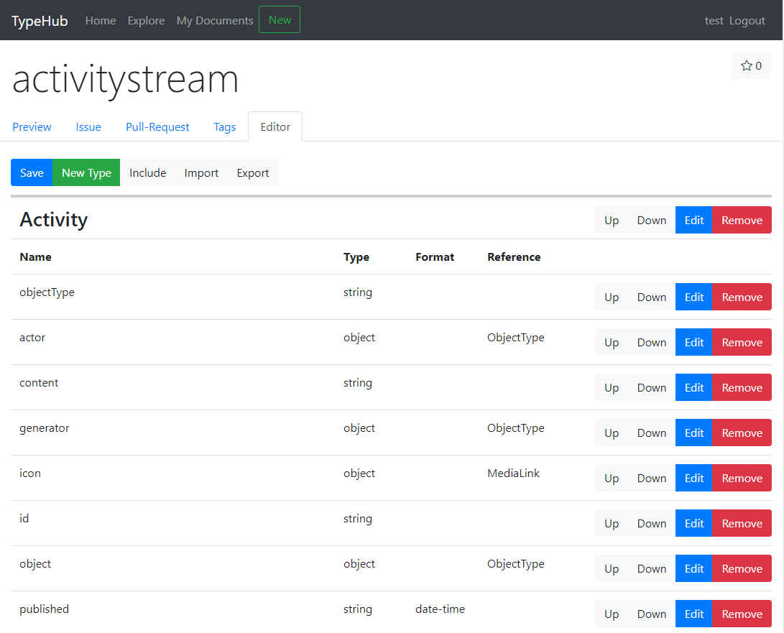Click the Import toolbar button

point(201,172)
